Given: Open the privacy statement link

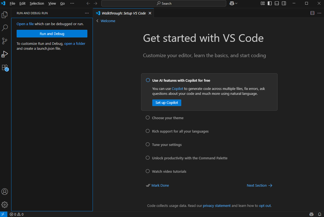Looking at the screenshot, I should (217, 206).
